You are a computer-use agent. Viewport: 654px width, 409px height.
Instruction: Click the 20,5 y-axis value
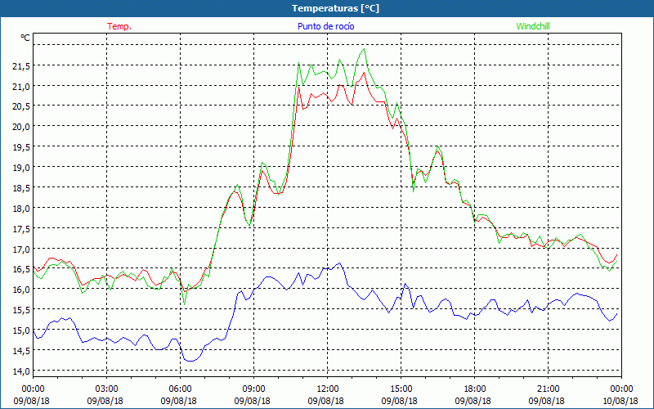[21, 106]
